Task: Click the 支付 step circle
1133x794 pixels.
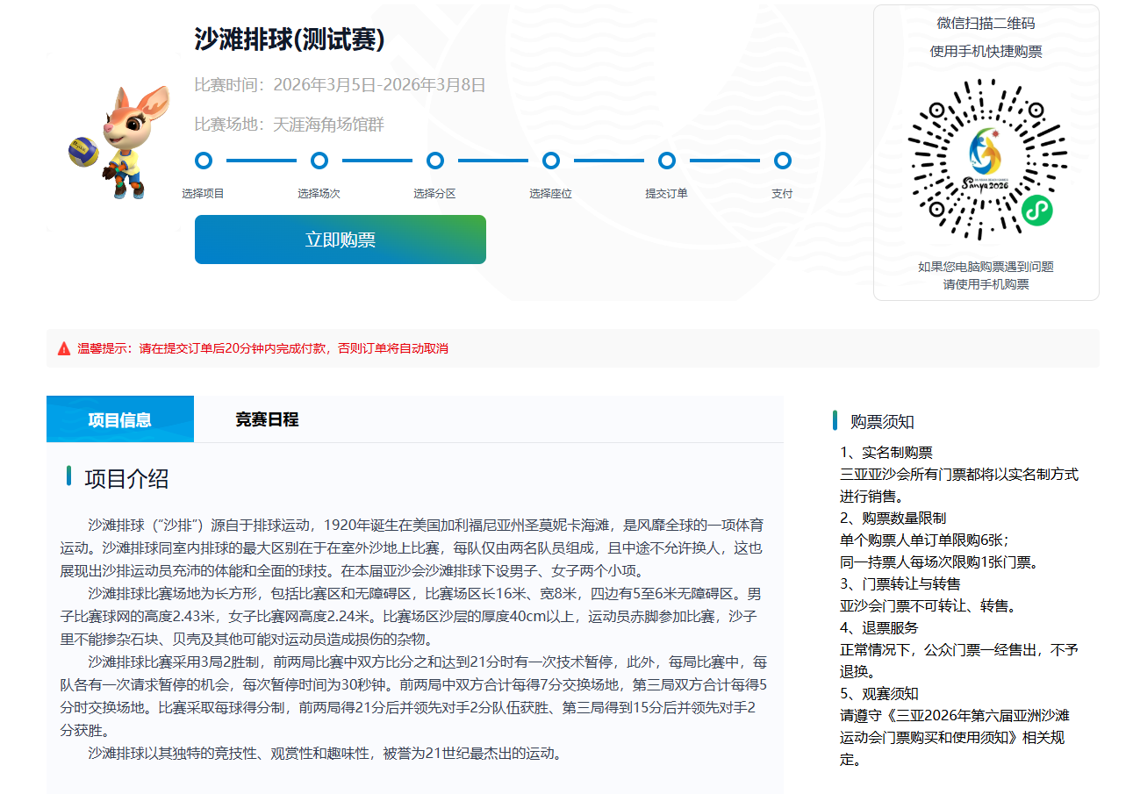Action: point(782,161)
